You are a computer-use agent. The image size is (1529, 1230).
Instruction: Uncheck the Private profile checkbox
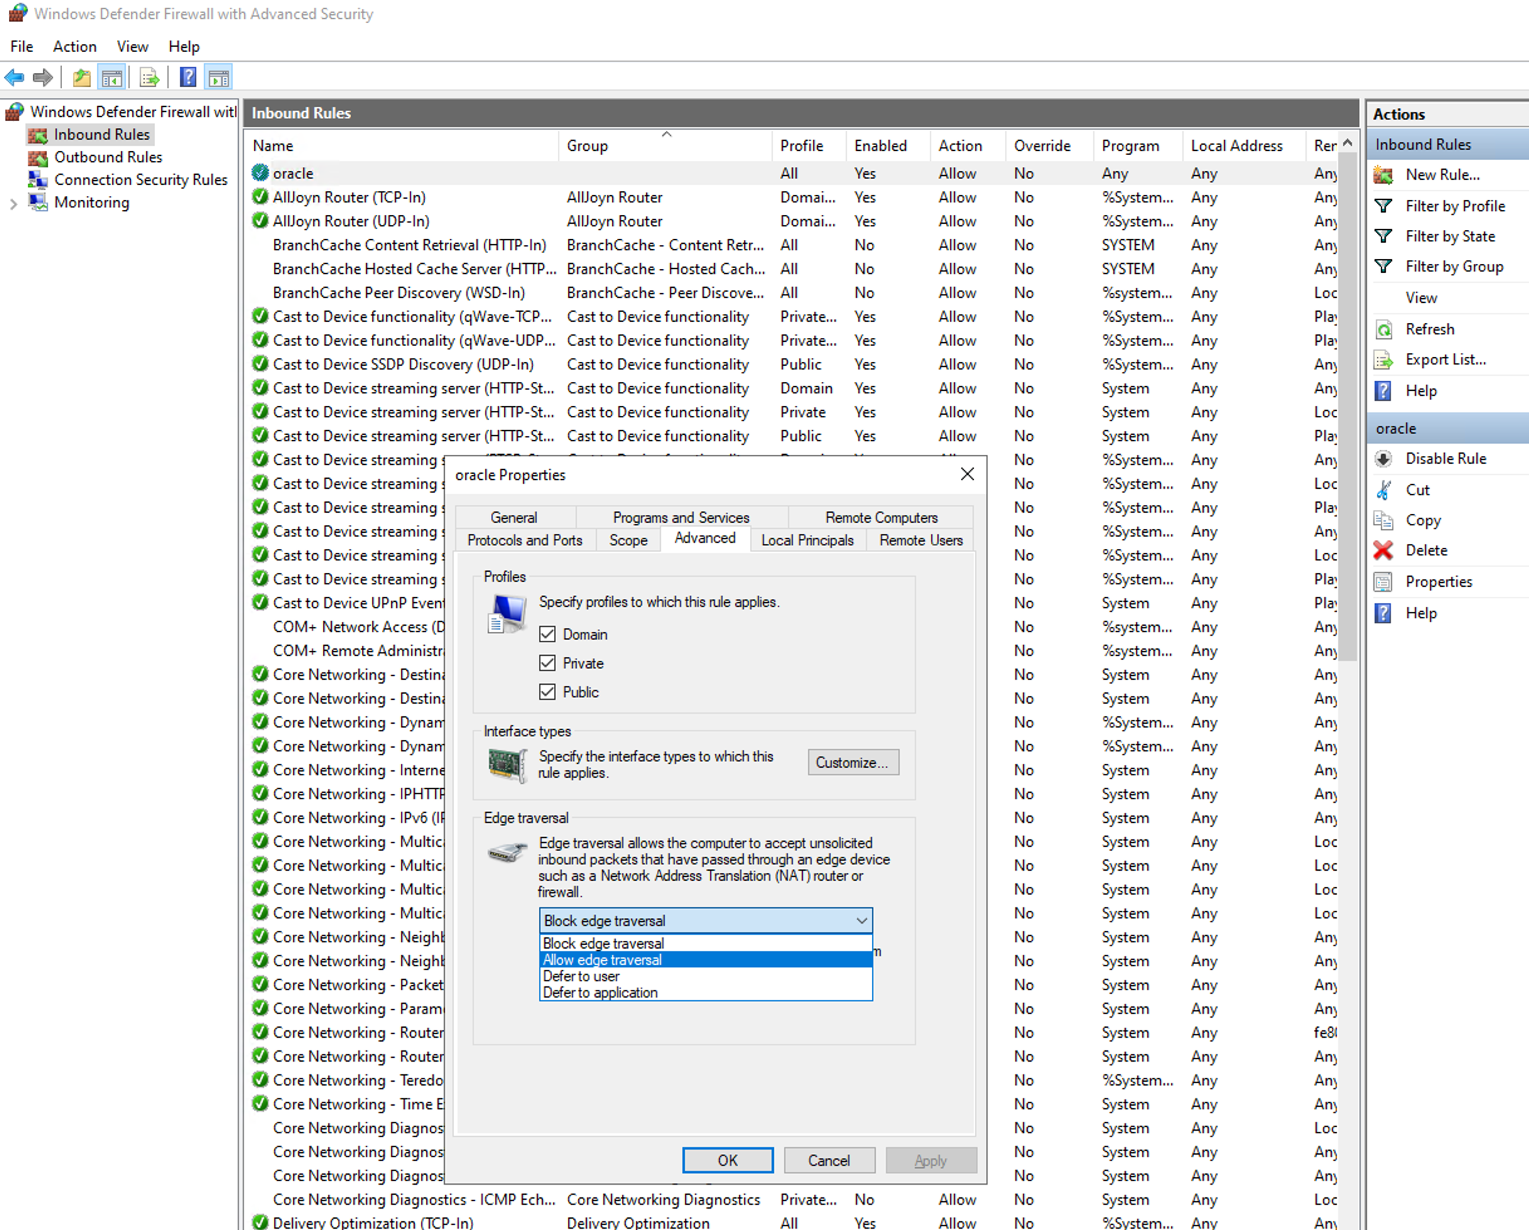coord(547,663)
